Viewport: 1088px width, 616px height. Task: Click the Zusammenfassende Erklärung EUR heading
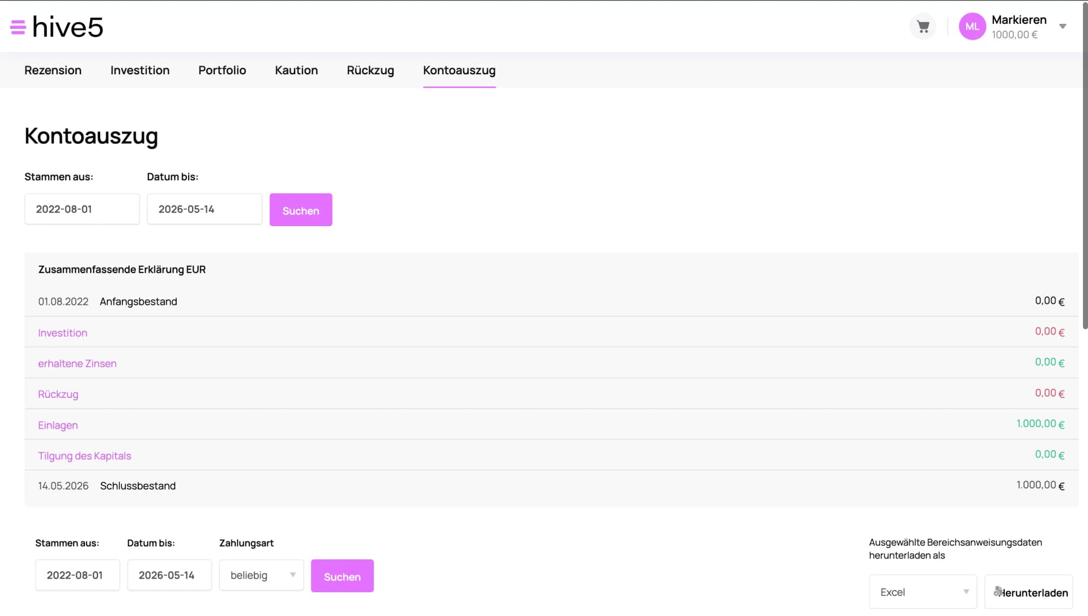pos(122,270)
